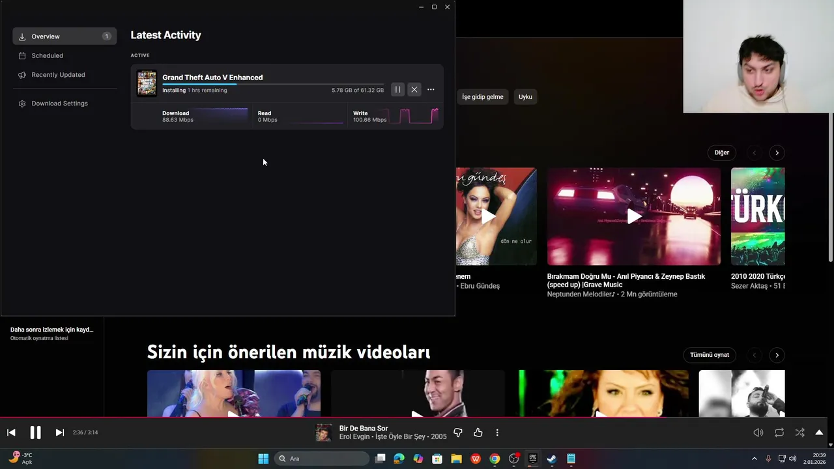Switch to OBS Studio in taskbar
This screenshot has height=469, width=834.
[513, 459]
